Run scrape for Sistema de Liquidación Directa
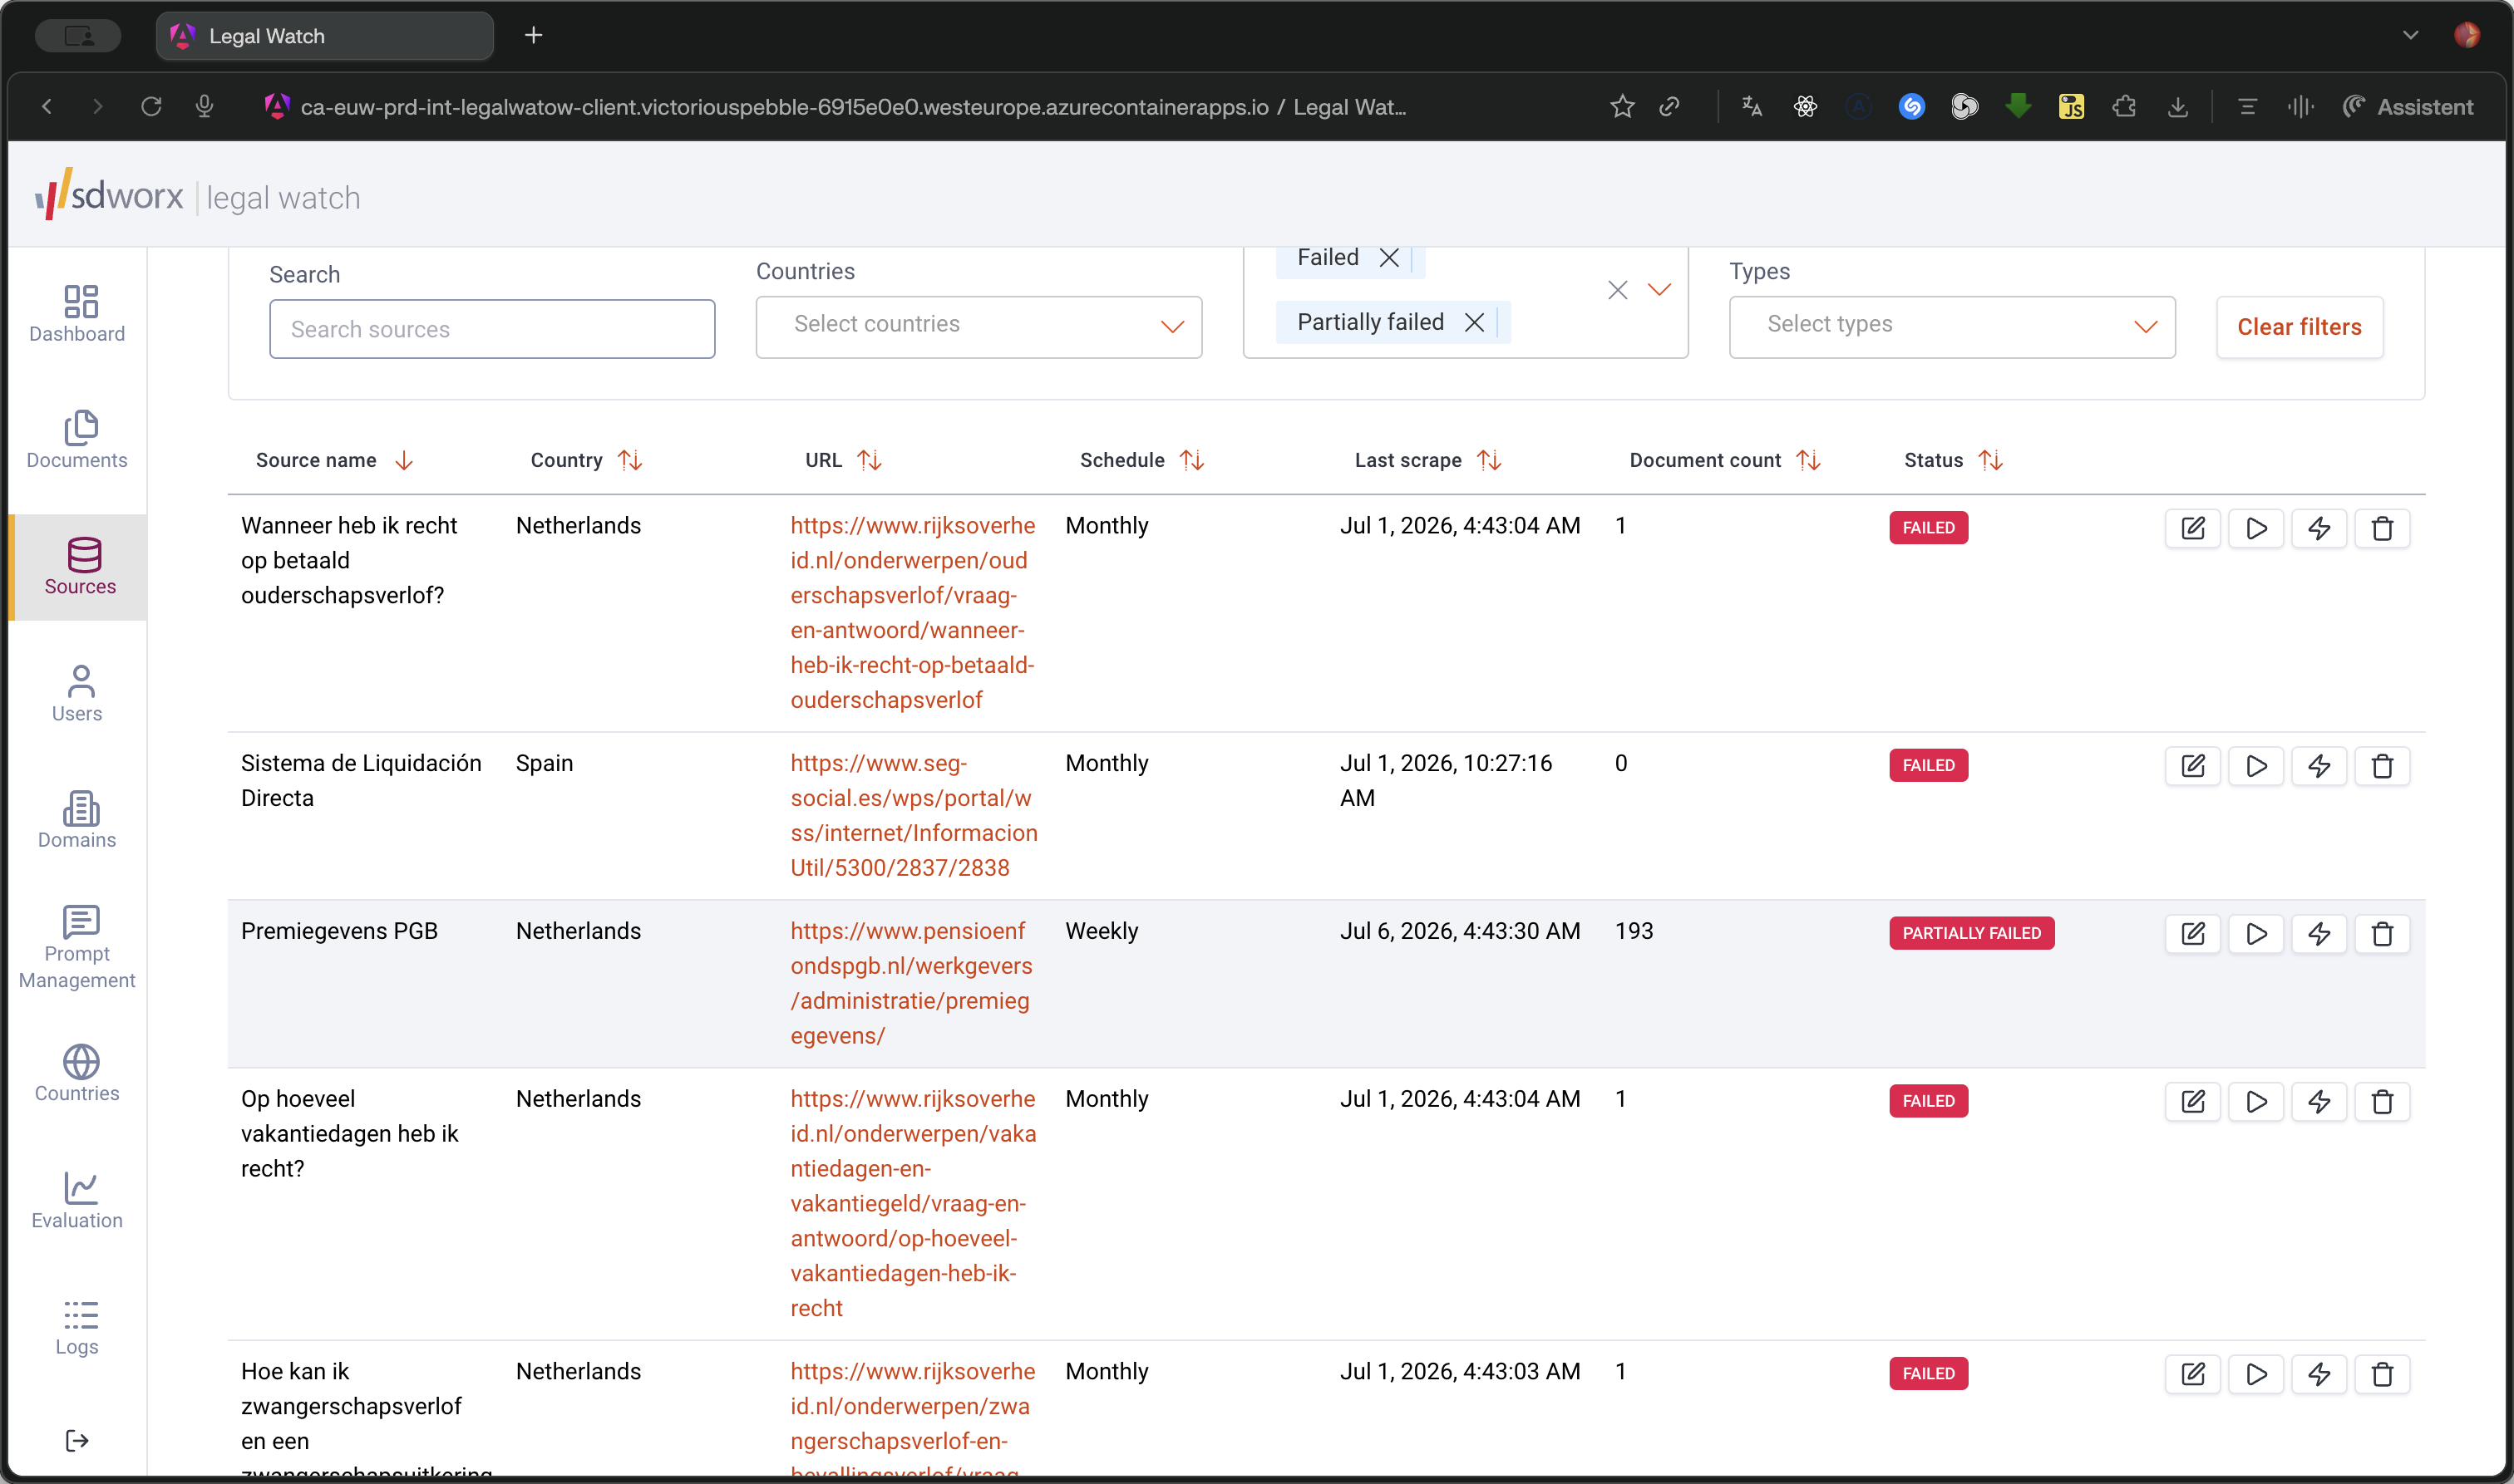 [2255, 766]
